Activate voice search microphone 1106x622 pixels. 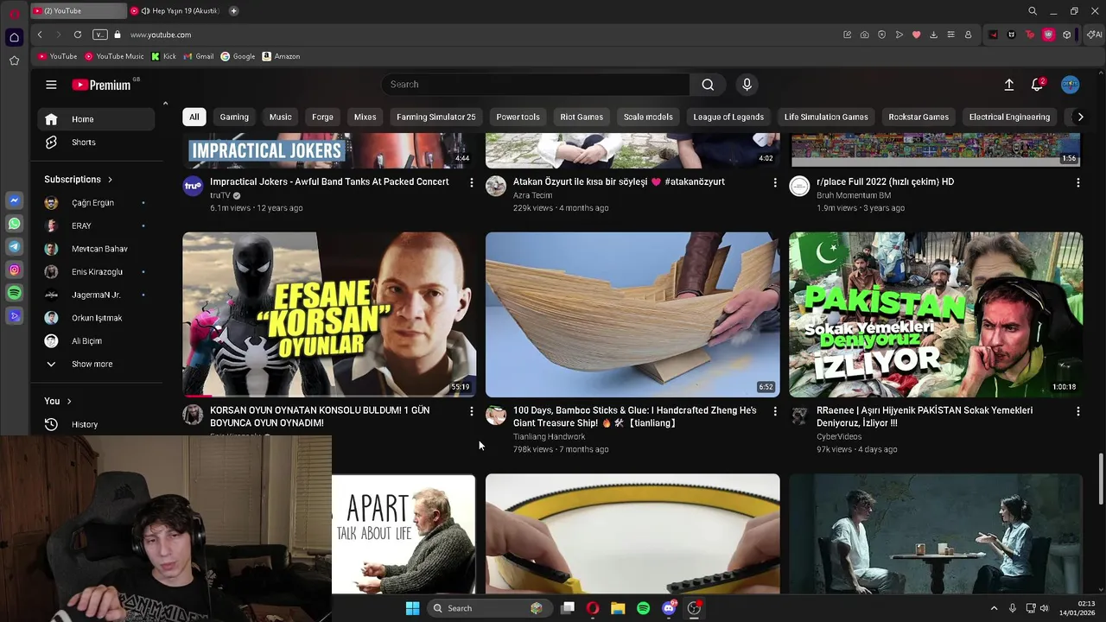coord(747,85)
